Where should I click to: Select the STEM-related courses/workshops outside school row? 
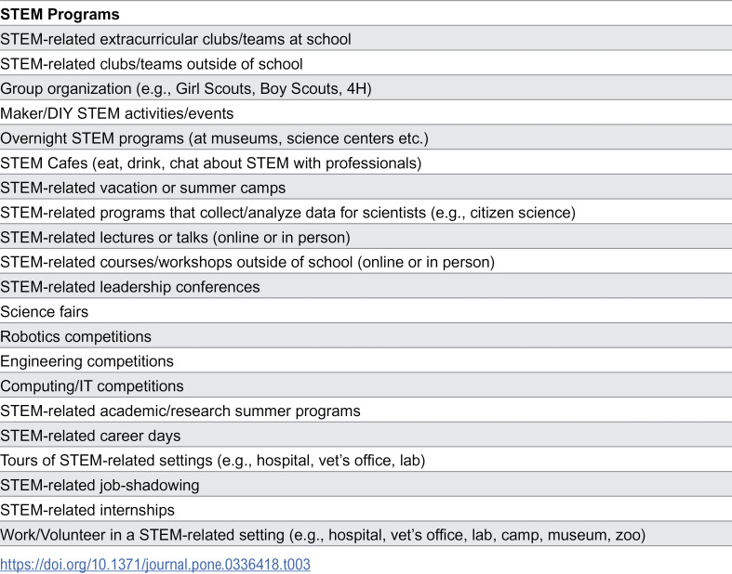click(366, 262)
